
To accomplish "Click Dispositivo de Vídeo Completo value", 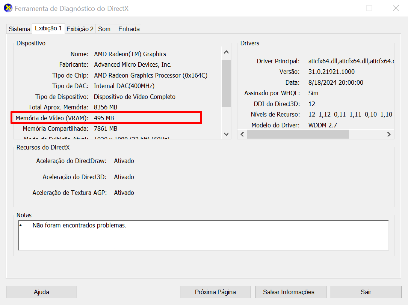I will (x=134, y=97).
